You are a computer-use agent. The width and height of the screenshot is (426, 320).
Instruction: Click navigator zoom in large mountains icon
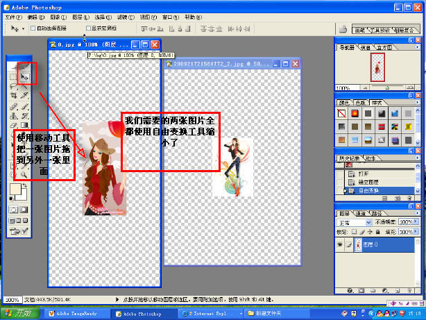410,87
